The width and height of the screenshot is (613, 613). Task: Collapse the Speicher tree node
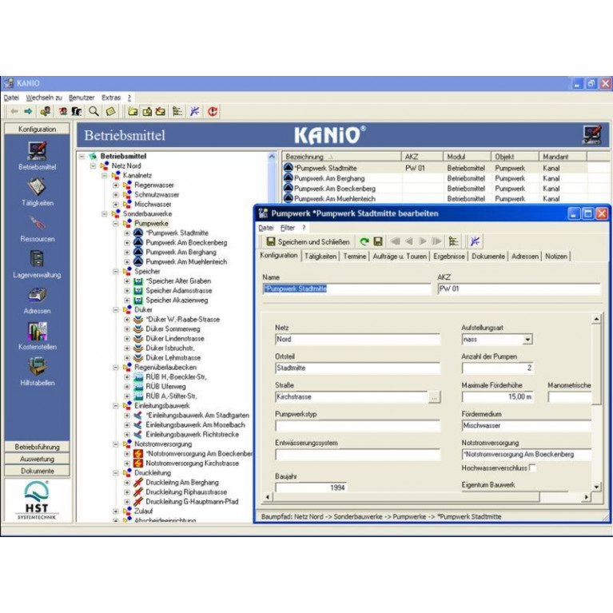(116, 271)
